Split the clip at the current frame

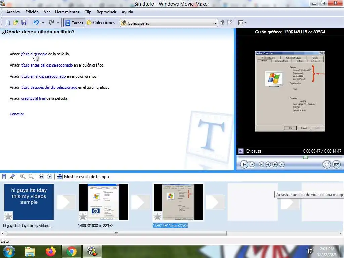point(327,164)
